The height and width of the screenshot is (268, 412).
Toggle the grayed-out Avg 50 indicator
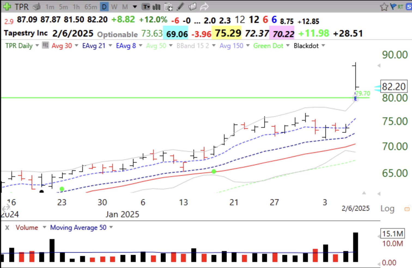156,46
